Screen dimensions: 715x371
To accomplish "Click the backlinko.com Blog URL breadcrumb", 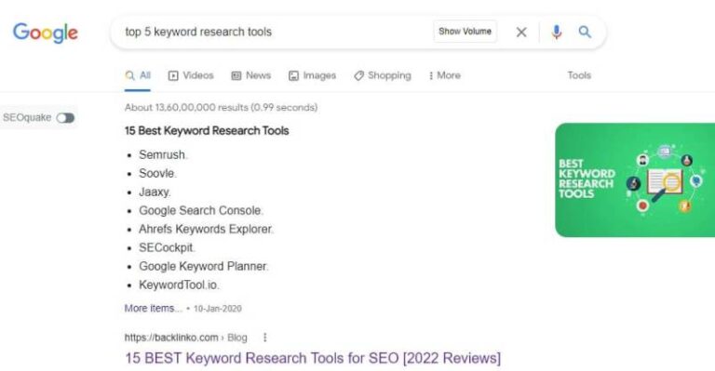I will 185,338.
